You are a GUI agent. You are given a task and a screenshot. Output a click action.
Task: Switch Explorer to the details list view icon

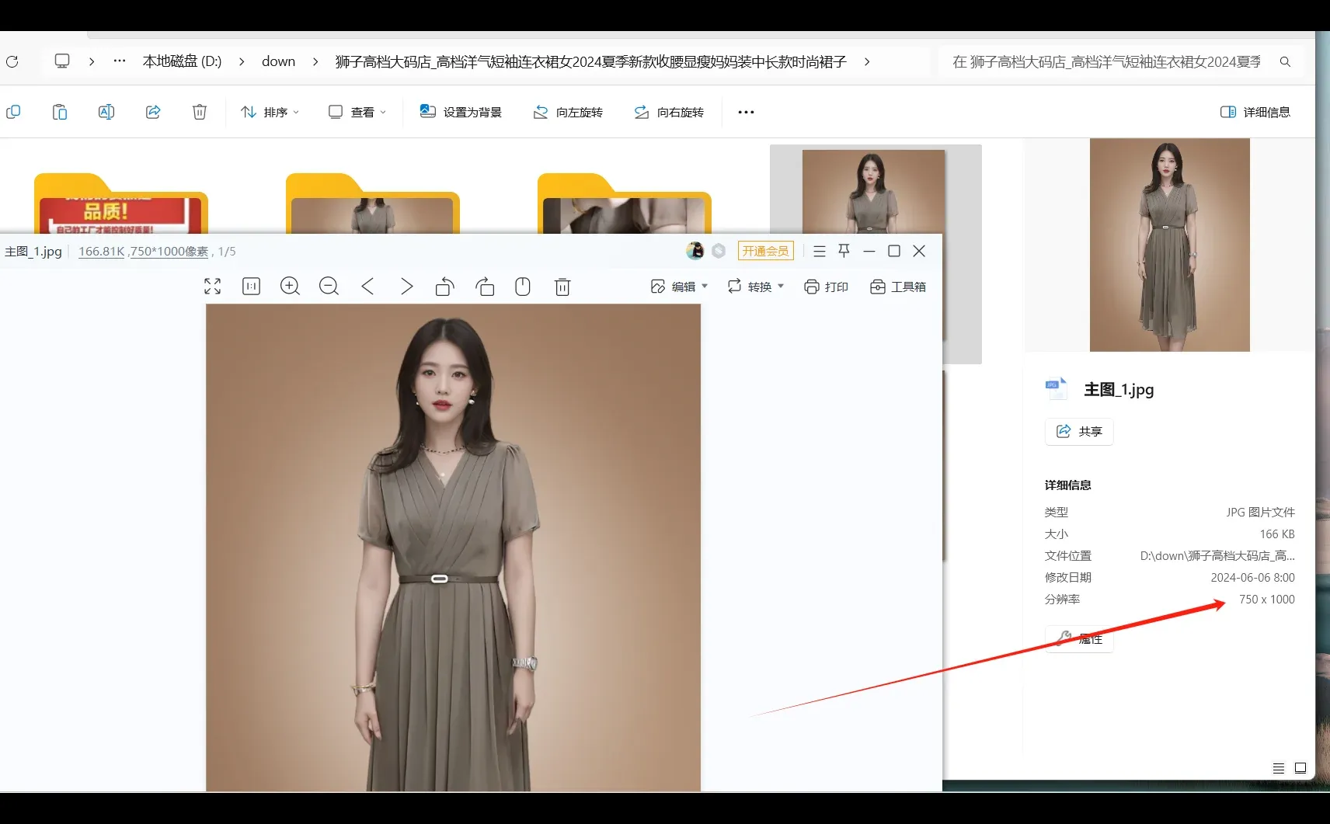point(1279,768)
